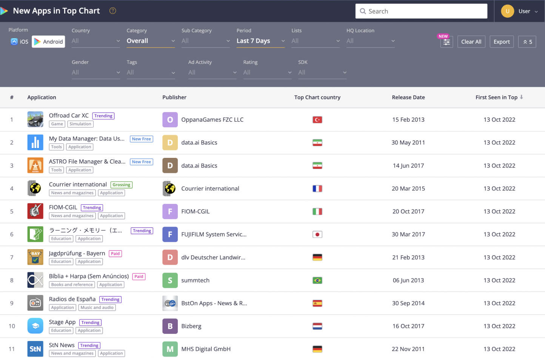This screenshot has height=358, width=545.
Task: Click the Music and audio tag
Action: pos(97,308)
